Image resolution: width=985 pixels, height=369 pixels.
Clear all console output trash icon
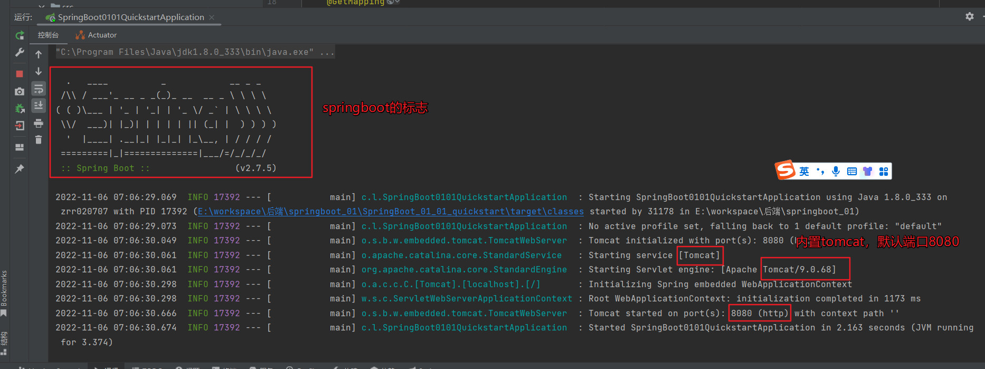coord(39,140)
